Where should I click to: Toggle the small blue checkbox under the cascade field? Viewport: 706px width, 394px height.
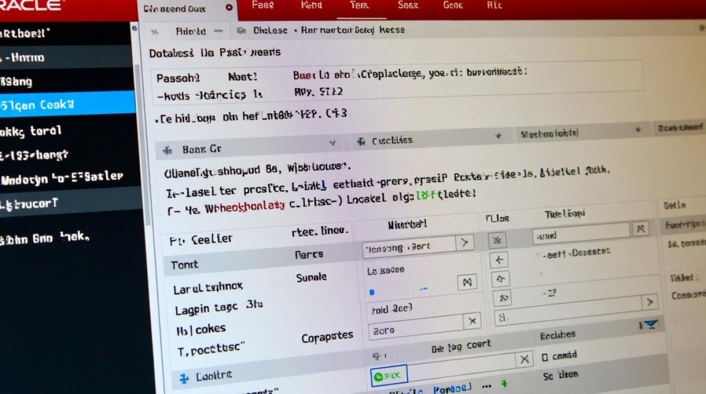372,292
